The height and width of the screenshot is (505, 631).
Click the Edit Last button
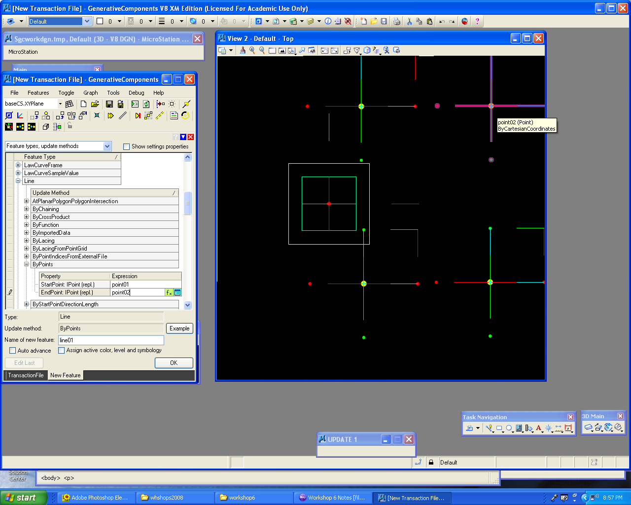point(24,363)
